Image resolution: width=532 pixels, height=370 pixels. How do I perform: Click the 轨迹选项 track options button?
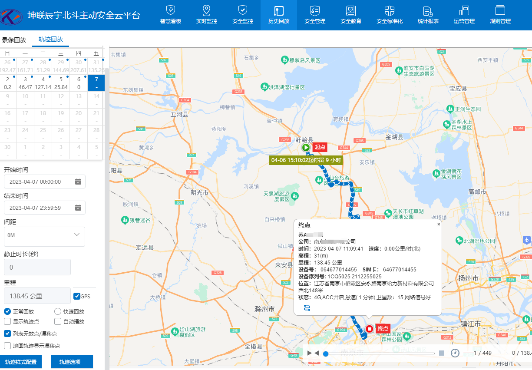click(x=72, y=362)
